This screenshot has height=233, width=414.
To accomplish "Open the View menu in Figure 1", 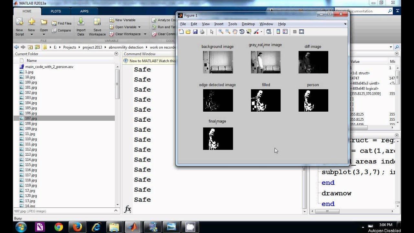I will [x=206, y=24].
